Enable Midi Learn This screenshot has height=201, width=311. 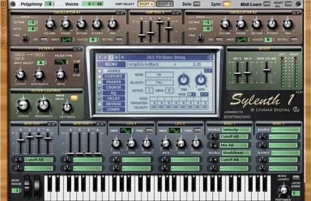pos(267,4)
